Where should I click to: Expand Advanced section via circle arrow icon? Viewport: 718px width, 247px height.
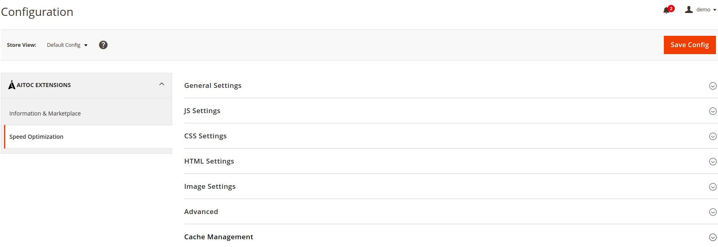coord(713,212)
